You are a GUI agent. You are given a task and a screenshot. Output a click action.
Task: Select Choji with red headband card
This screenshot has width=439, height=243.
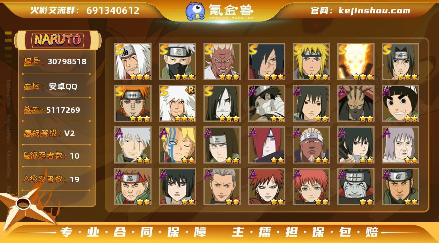133,187
